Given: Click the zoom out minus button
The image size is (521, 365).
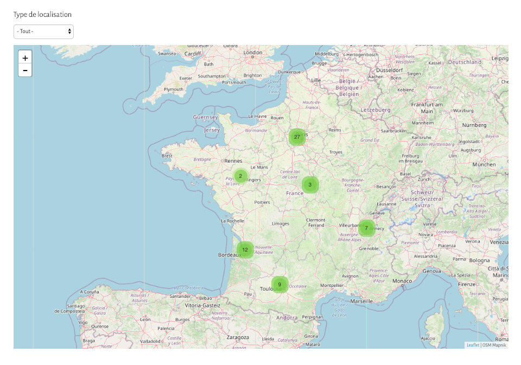Looking at the screenshot, I should [25, 70].
